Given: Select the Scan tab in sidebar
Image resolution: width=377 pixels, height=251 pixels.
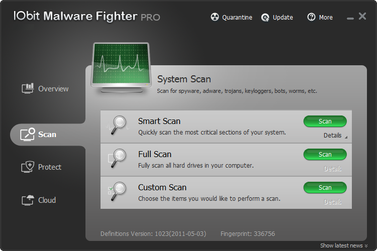Looking at the screenshot, I should 47,135.
